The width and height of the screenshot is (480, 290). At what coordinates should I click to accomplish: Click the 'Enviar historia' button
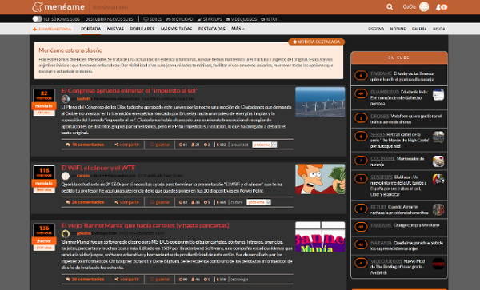pyautogui.click(x=52, y=29)
